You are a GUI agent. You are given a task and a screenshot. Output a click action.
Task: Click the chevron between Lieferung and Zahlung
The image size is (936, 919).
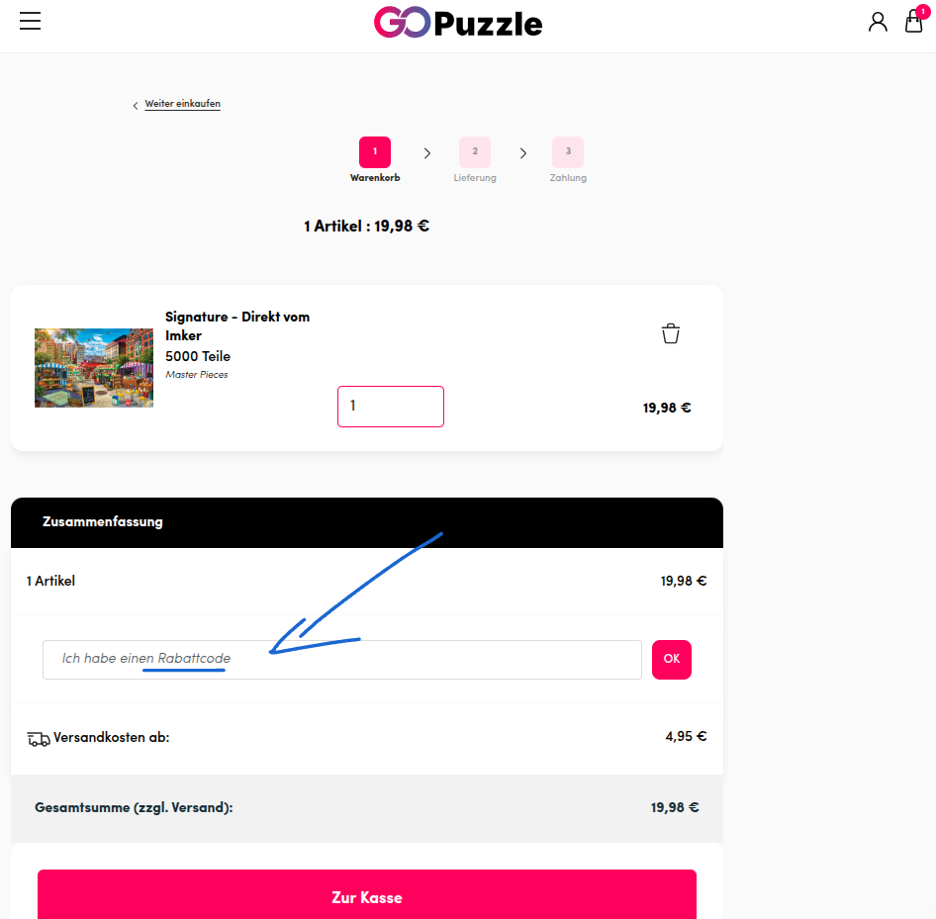coord(522,152)
